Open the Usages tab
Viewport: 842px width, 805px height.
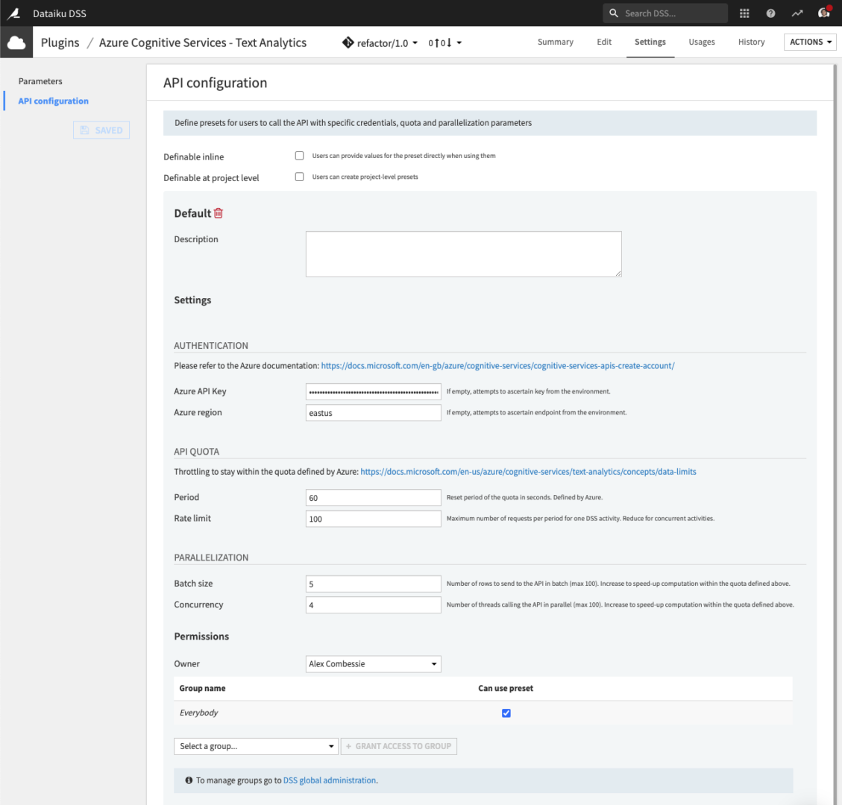(701, 42)
